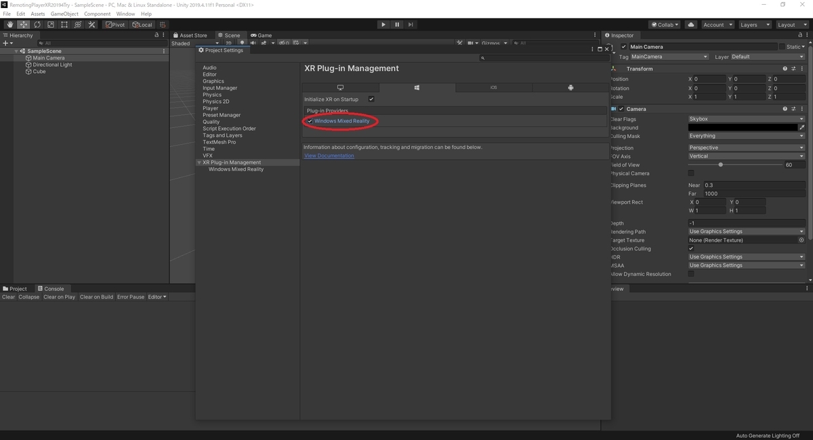Open the Tag MainCamera dropdown
This screenshot has width=813, height=440.
point(669,57)
